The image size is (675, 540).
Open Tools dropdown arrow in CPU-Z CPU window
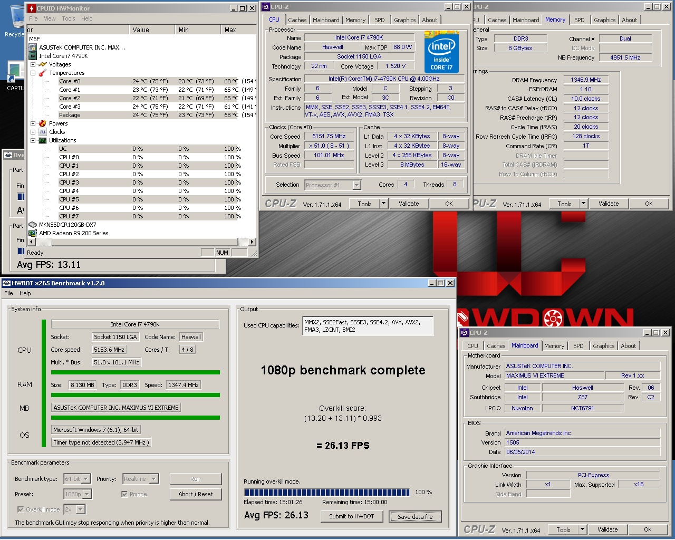383,204
